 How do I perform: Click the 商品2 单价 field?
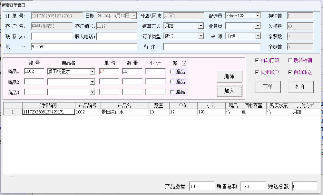pyautogui.click(x=109, y=82)
